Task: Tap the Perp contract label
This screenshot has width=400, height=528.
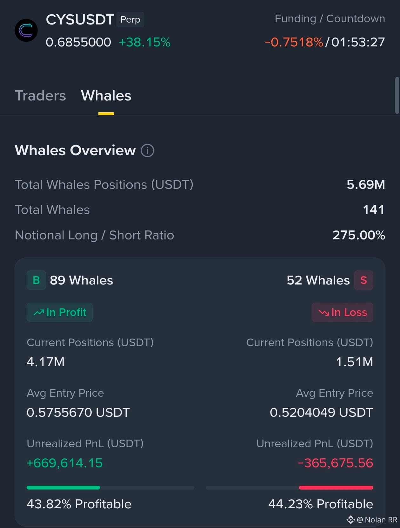Action: (x=130, y=19)
